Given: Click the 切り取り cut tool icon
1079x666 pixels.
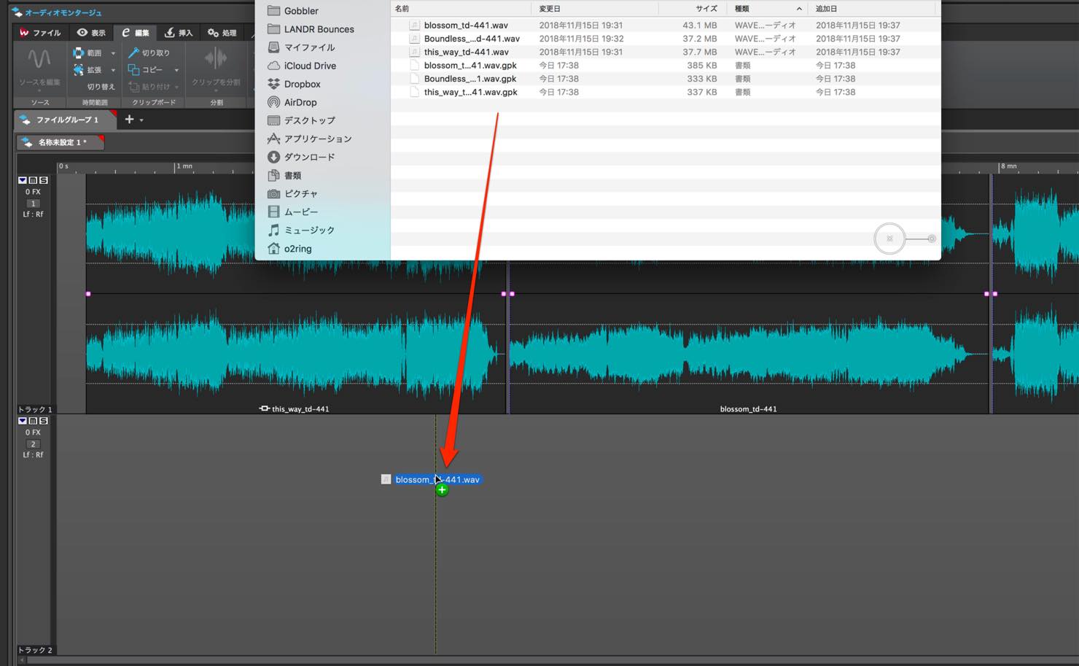Looking at the screenshot, I should coord(133,53).
